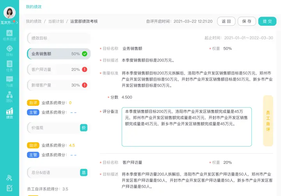Go to 目标 in the sidebar

[9, 51]
